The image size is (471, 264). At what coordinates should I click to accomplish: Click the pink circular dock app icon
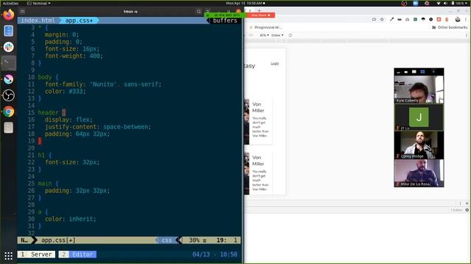8,79
